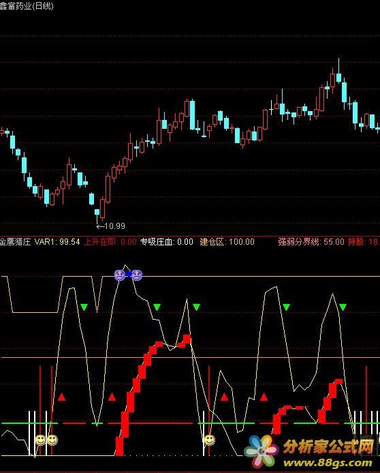This screenshot has height=473, width=380.
Task: Click the VAR1: 99.54 value
Action: click(x=57, y=242)
